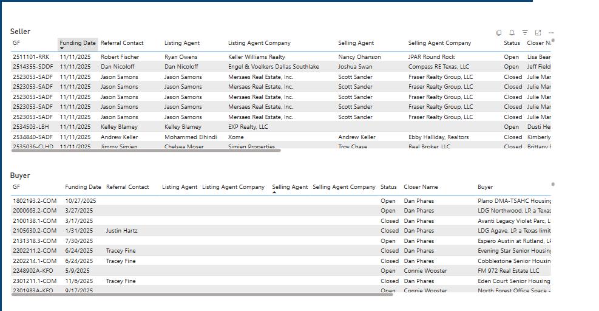599x311 pixels.
Task: Click Seller table Status column header
Action: [x=512, y=43]
